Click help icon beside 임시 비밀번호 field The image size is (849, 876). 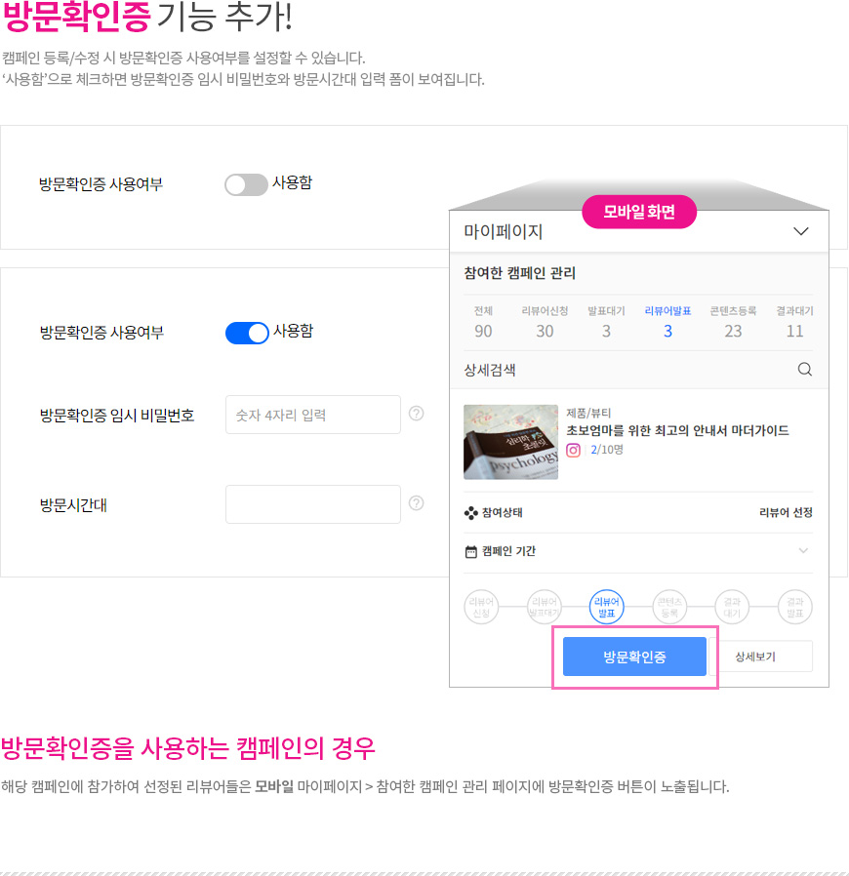coord(416,414)
